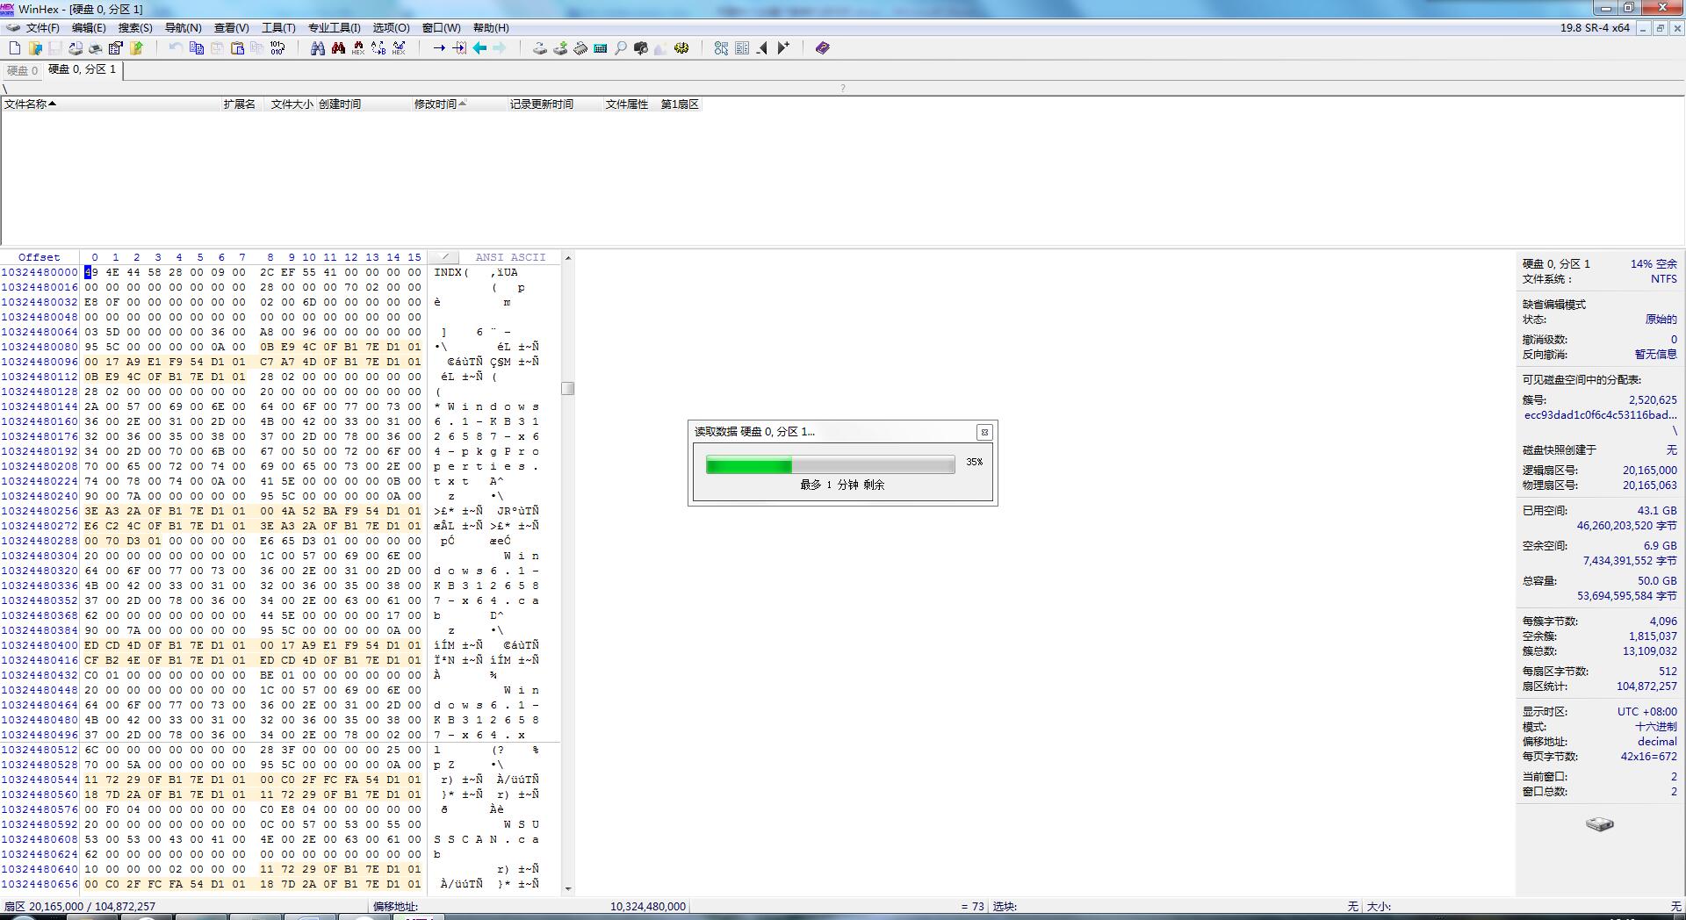This screenshot has height=920, width=1686.
Task: Sort by 文件大小 column header
Action: (290, 104)
